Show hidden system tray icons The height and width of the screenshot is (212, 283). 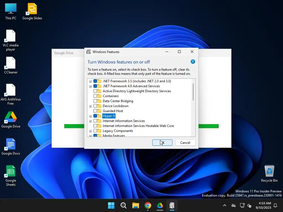pyautogui.click(x=225, y=205)
